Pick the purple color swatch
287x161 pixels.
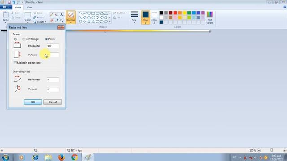[203, 13]
